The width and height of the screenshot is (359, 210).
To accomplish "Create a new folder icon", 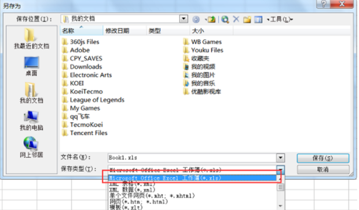I will tap(247, 20).
